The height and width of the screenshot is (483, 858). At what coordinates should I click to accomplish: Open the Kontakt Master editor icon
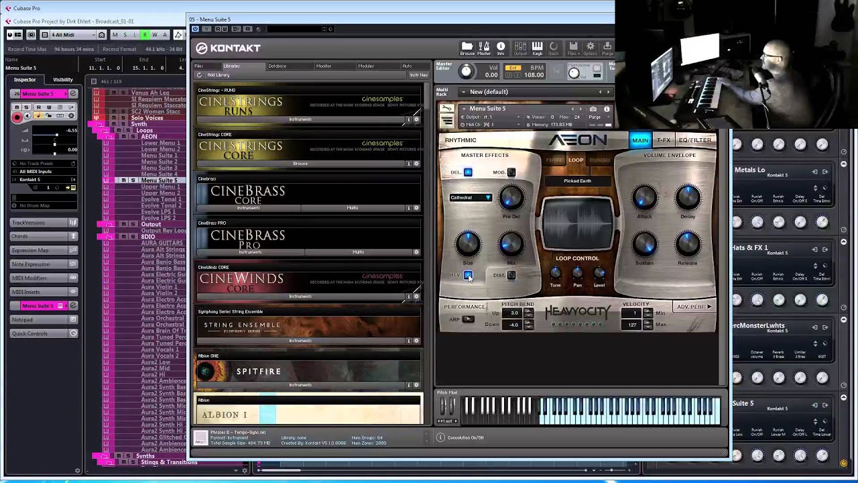point(484,48)
